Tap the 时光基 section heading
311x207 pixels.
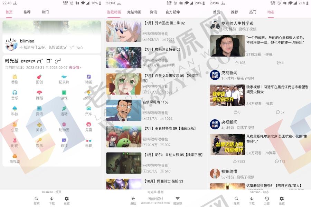(x=33, y=61)
